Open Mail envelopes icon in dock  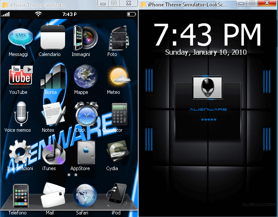53,195
